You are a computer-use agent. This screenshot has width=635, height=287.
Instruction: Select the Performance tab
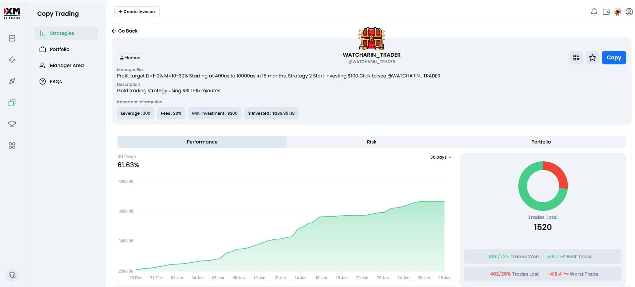[x=202, y=142]
